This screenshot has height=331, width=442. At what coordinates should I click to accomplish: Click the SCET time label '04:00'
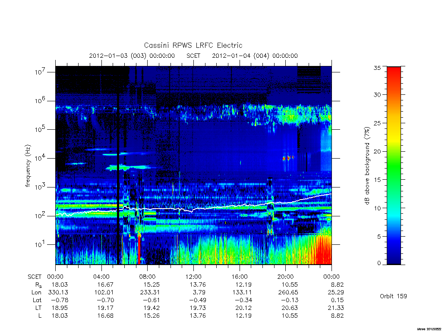point(101,277)
